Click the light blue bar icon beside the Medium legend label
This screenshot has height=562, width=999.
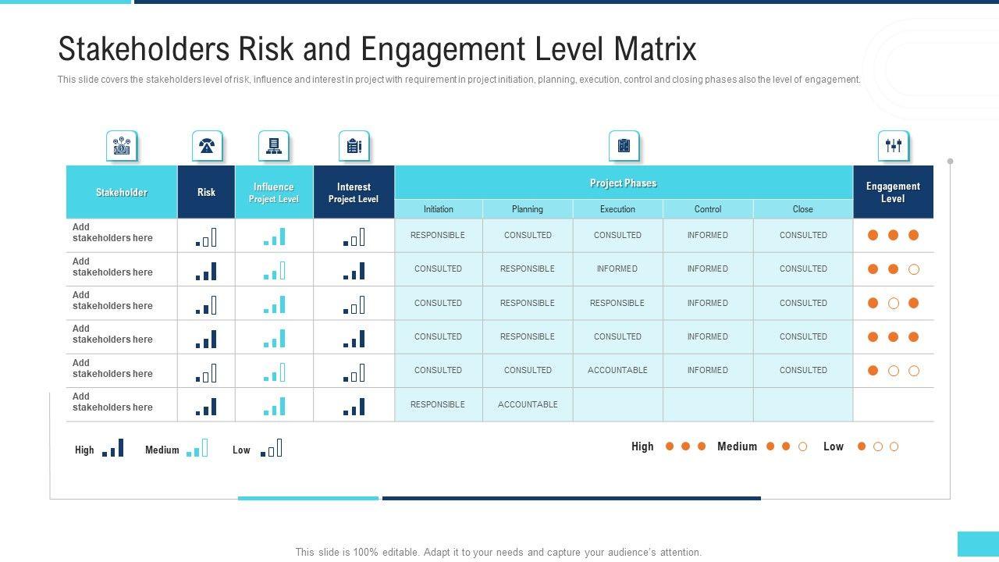tap(197, 448)
